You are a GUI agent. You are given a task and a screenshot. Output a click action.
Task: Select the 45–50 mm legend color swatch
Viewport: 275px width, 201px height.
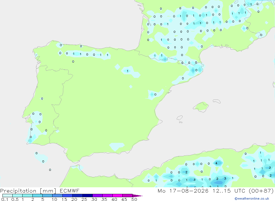coord(128,196)
